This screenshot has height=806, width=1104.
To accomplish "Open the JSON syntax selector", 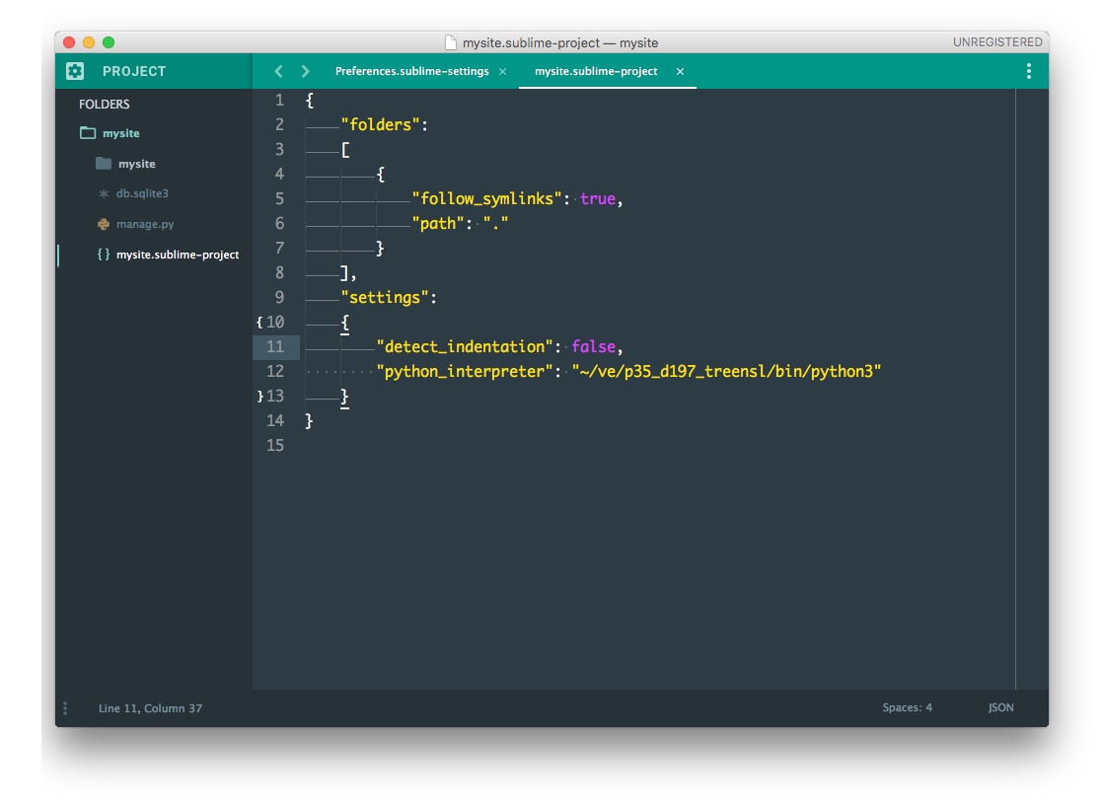I will point(1000,707).
